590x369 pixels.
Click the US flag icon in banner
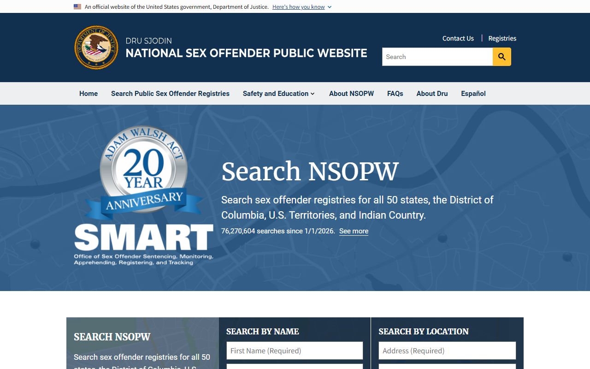point(77,7)
